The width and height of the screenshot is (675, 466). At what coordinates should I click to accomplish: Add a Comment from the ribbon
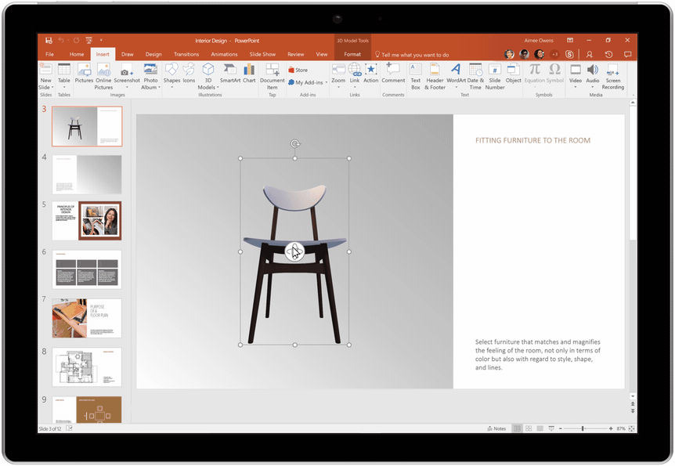coord(393,74)
